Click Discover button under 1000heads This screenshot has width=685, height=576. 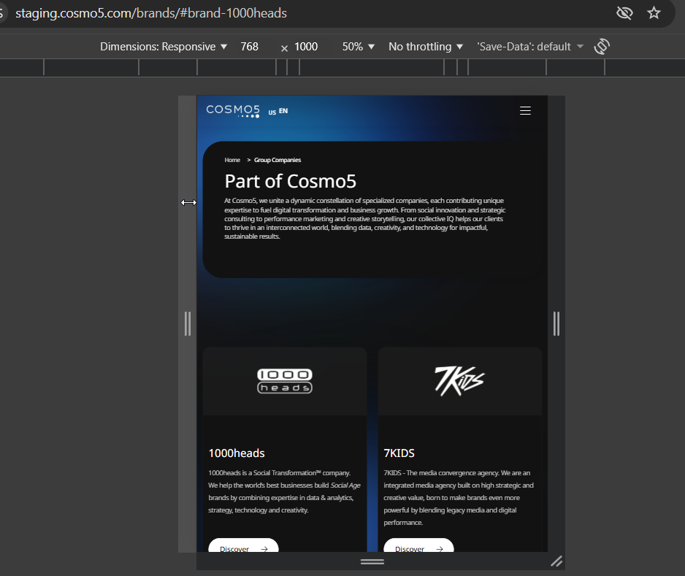(x=243, y=545)
